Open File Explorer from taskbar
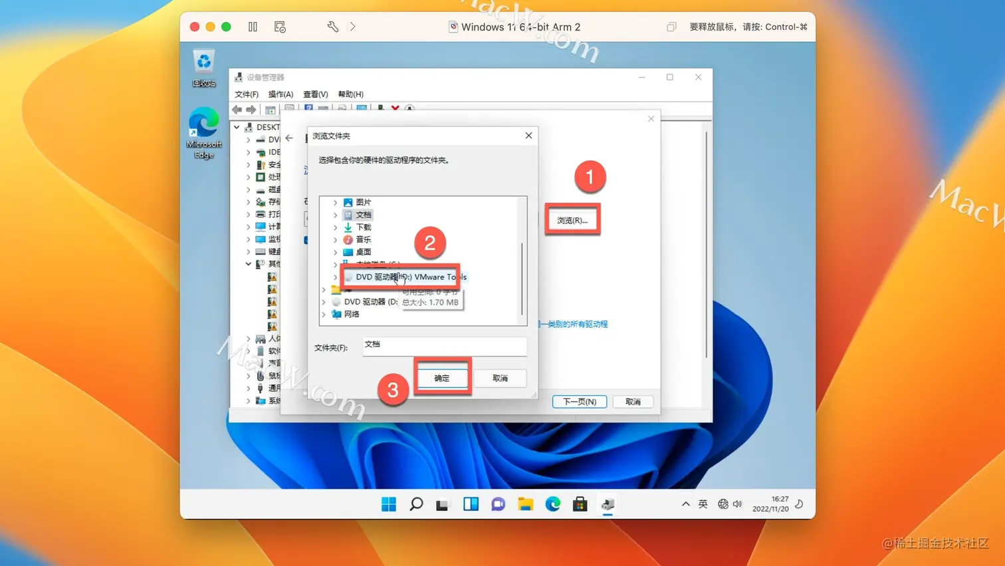This screenshot has width=1005, height=566. click(525, 504)
